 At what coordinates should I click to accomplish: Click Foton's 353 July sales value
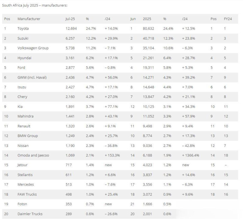coord(69,204)
